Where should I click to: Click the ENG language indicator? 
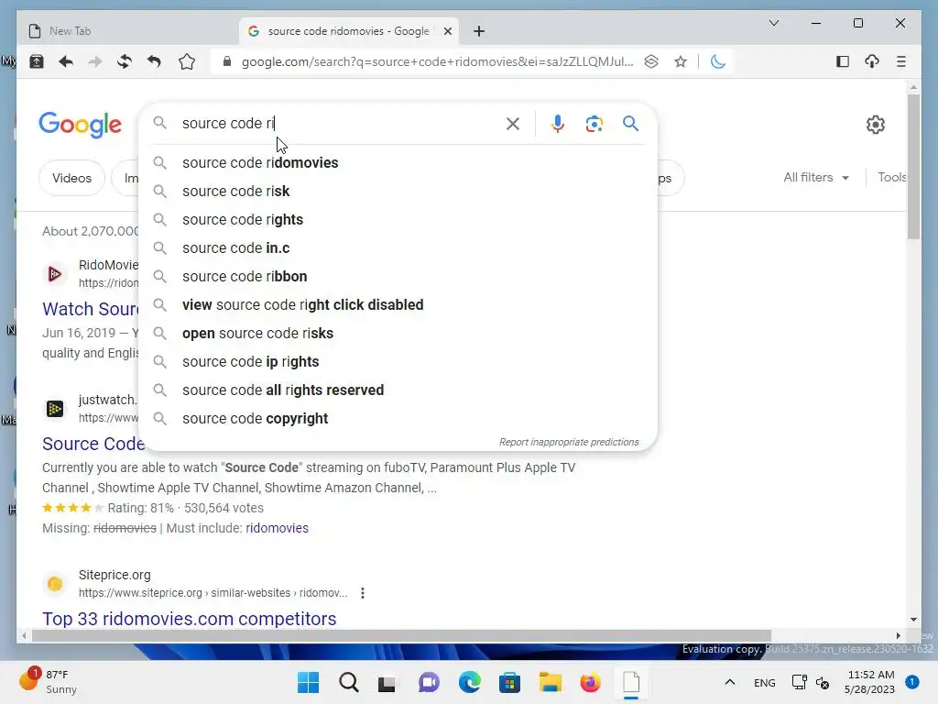point(765,682)
